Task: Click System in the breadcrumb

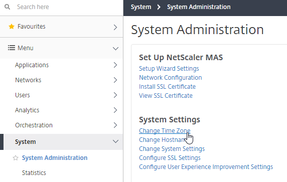Action: point(141,7)
